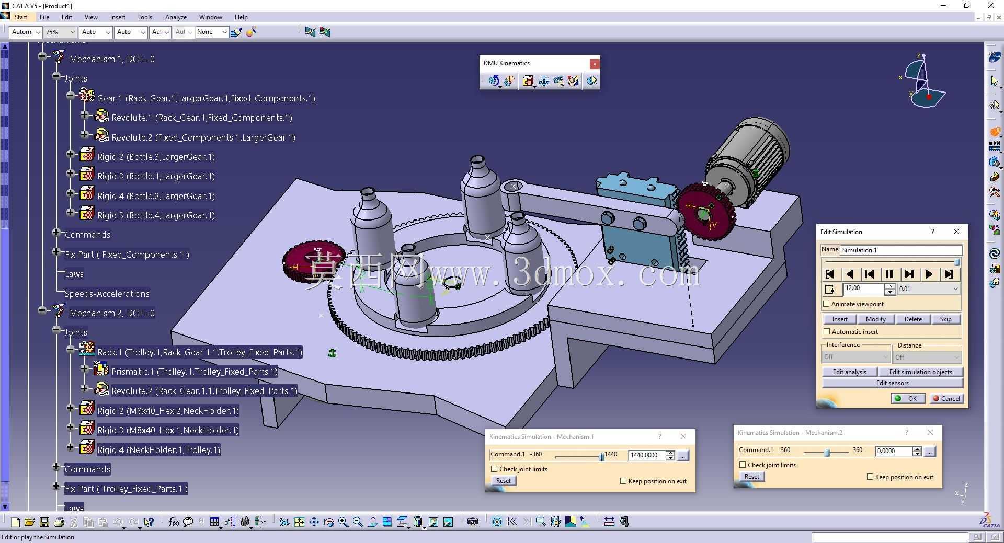
Task: Click the Modify button in Edit Simulation
Action: [x=876, y=319]
